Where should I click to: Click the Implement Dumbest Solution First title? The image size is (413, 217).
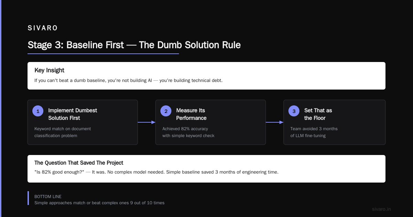73,114
